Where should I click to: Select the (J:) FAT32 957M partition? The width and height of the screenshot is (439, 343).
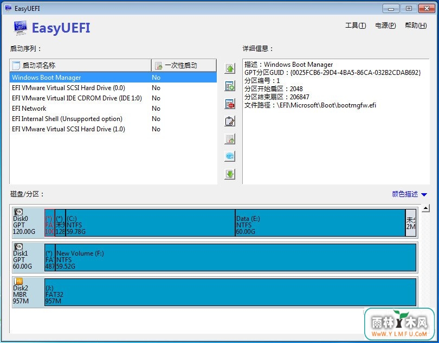pyautogui.click(x=230, y=292)
